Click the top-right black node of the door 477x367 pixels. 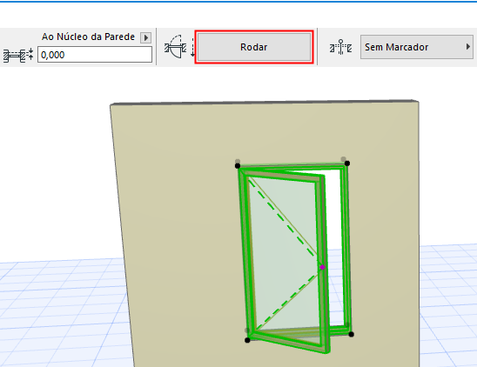click(347, 163)
